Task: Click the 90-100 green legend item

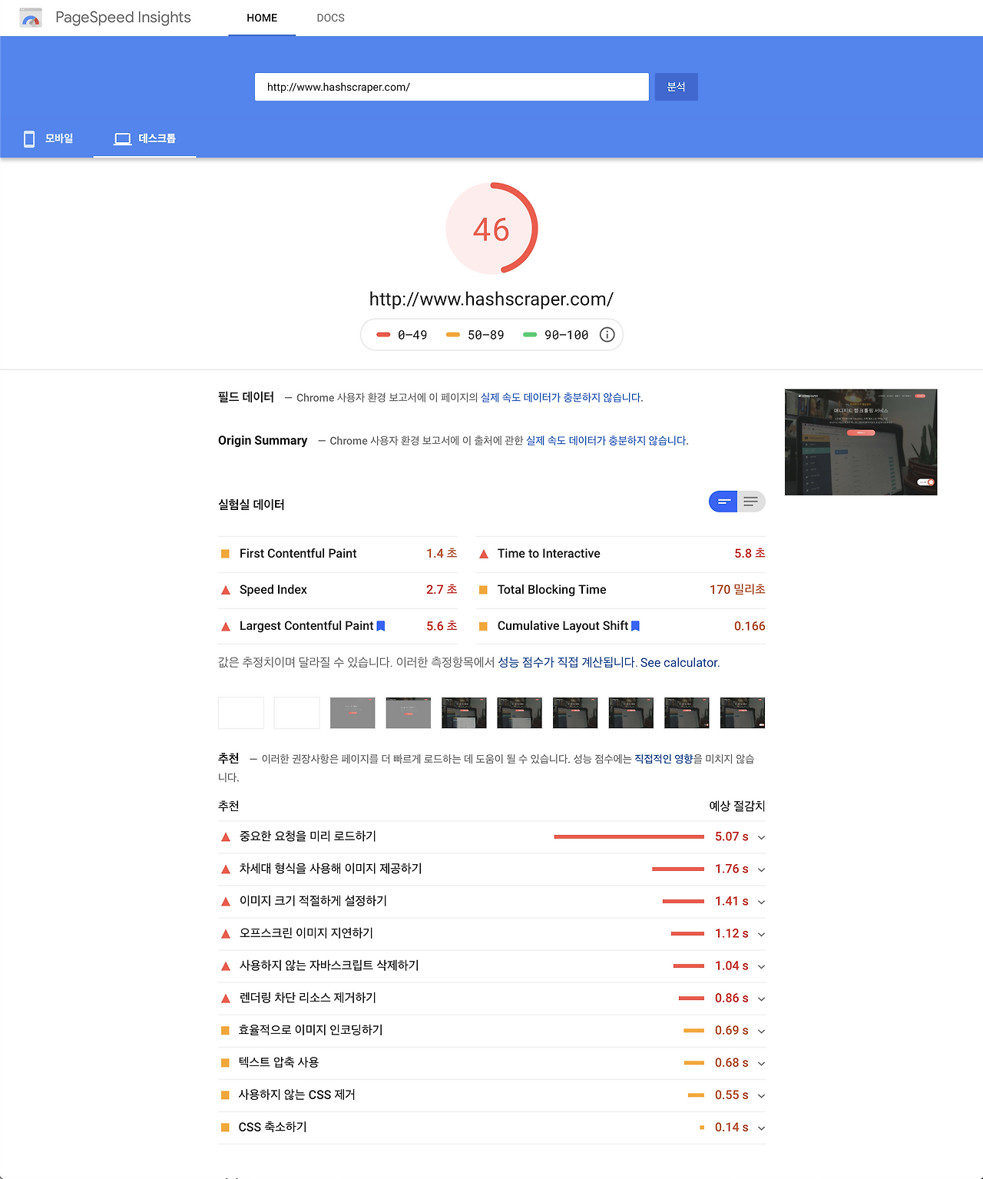Action: tap(555, 335)
